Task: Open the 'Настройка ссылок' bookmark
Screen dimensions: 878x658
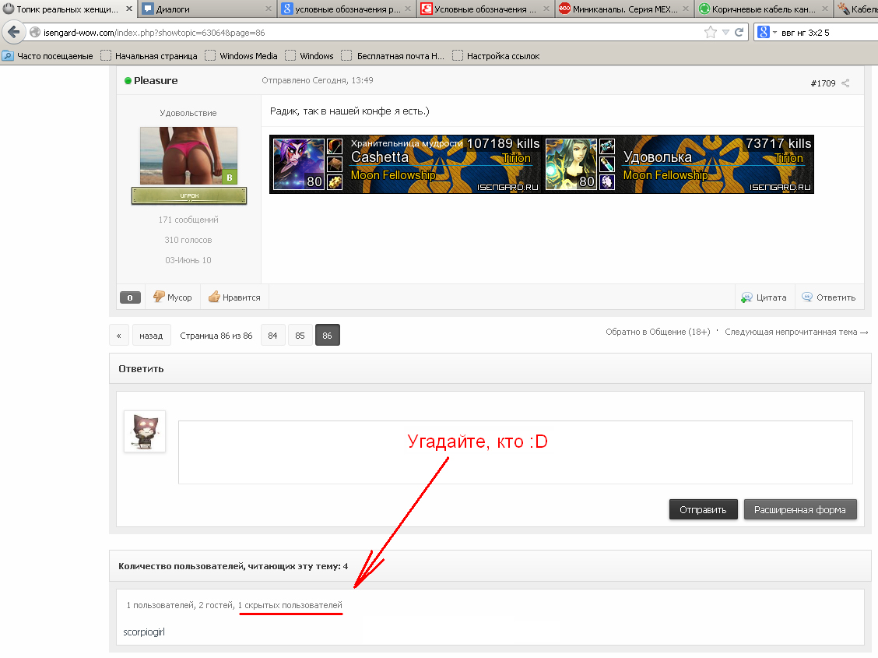Action: point(496,56)
